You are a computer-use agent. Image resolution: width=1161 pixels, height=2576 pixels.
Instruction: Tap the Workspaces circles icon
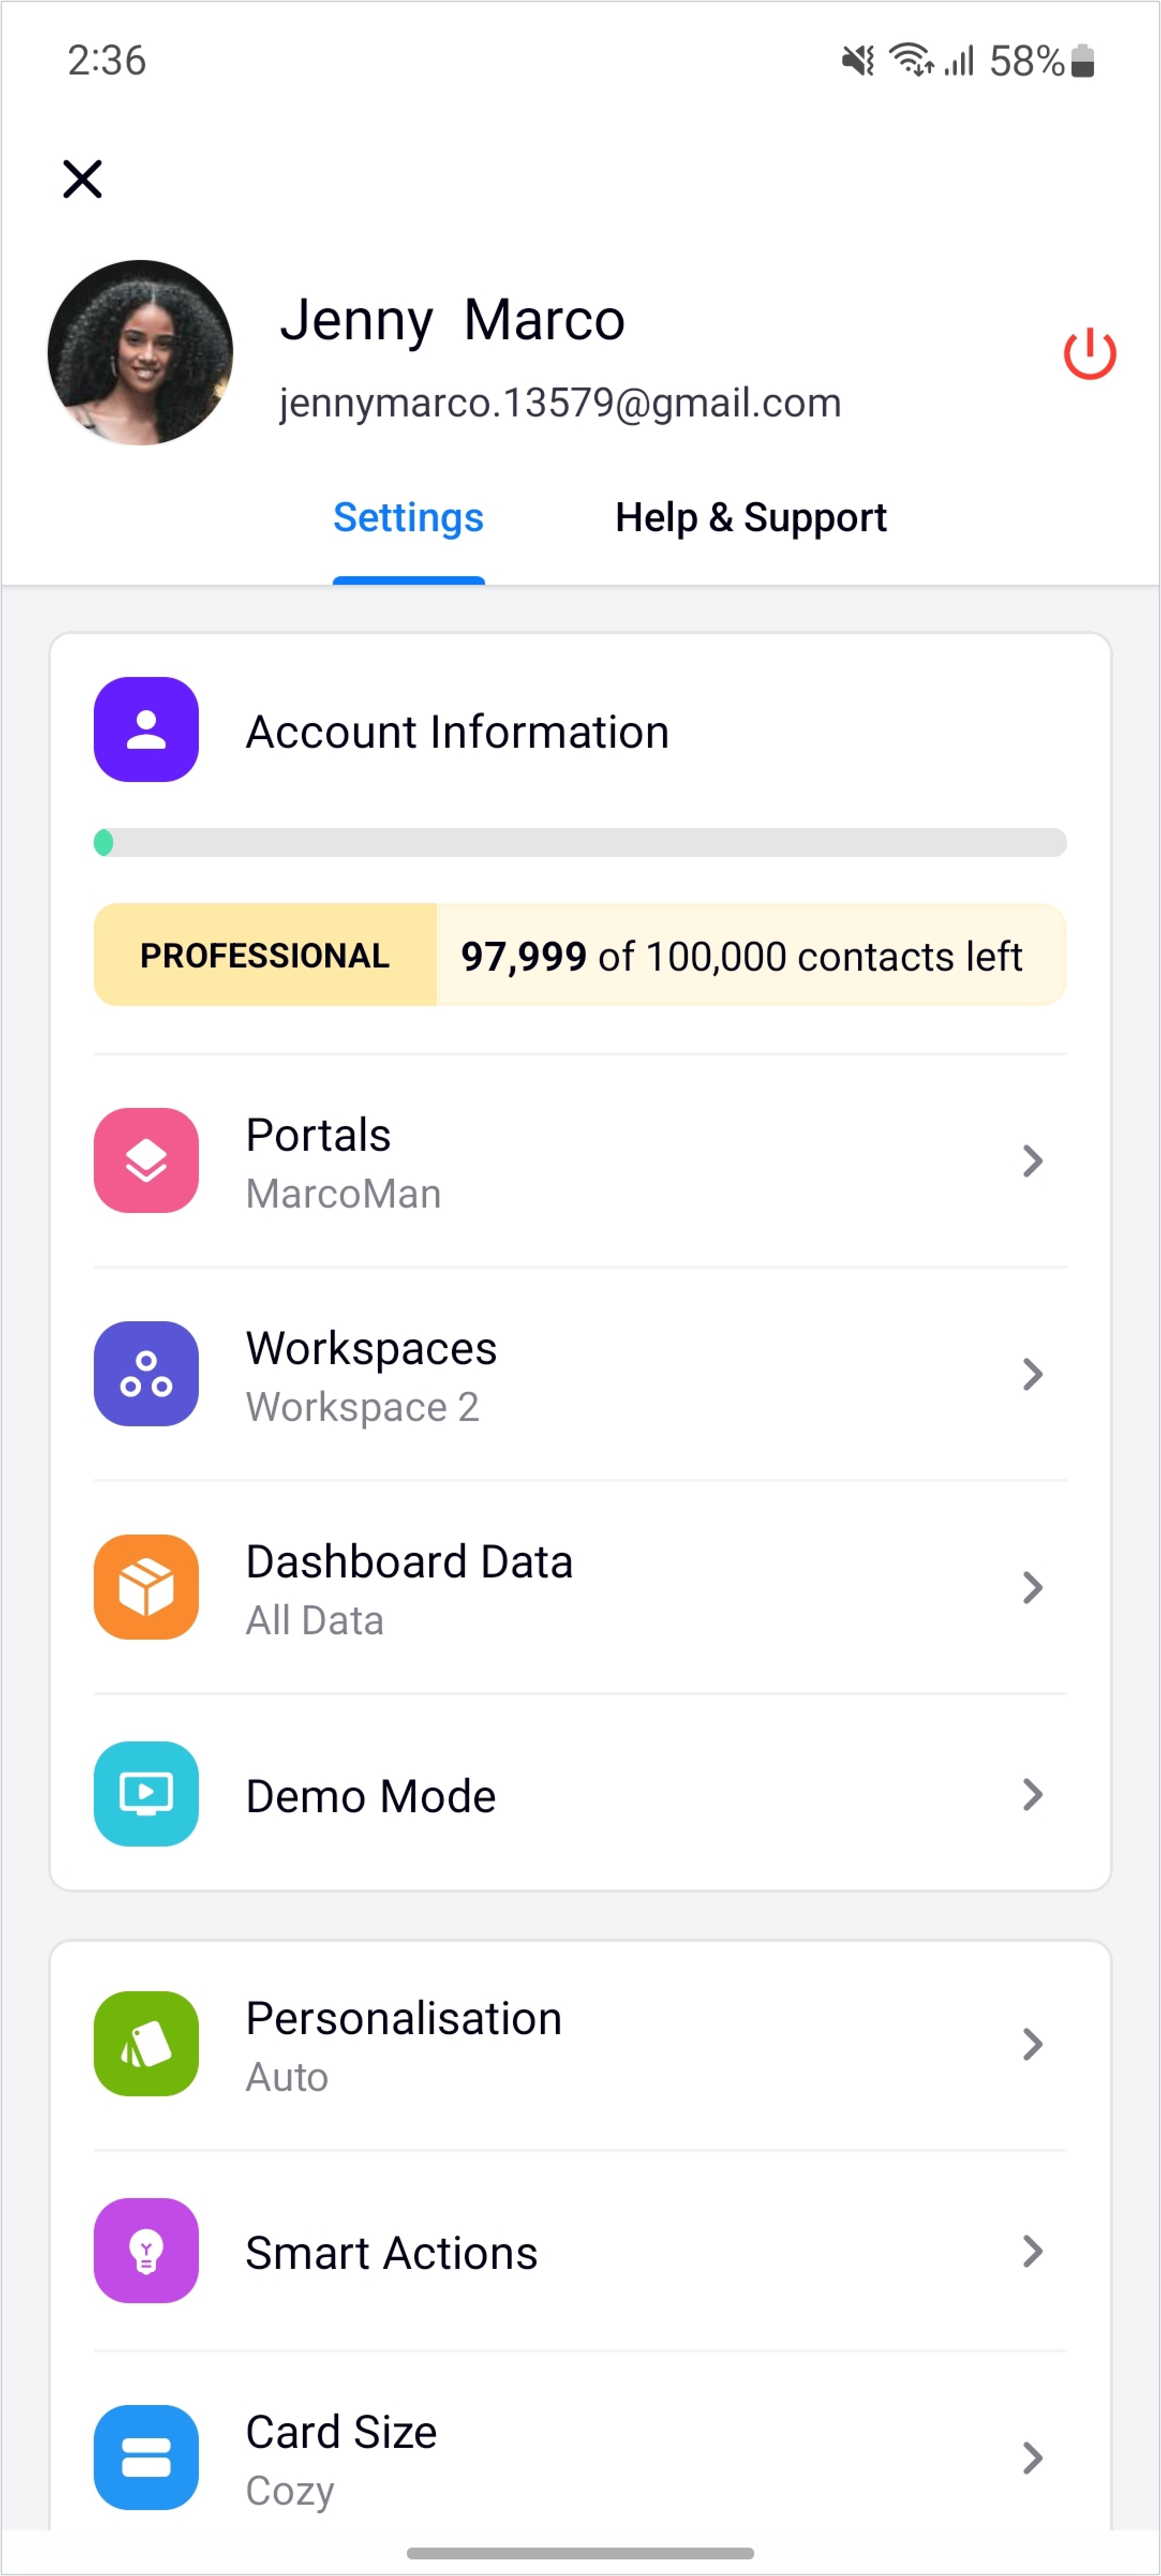click(146, 1374)
